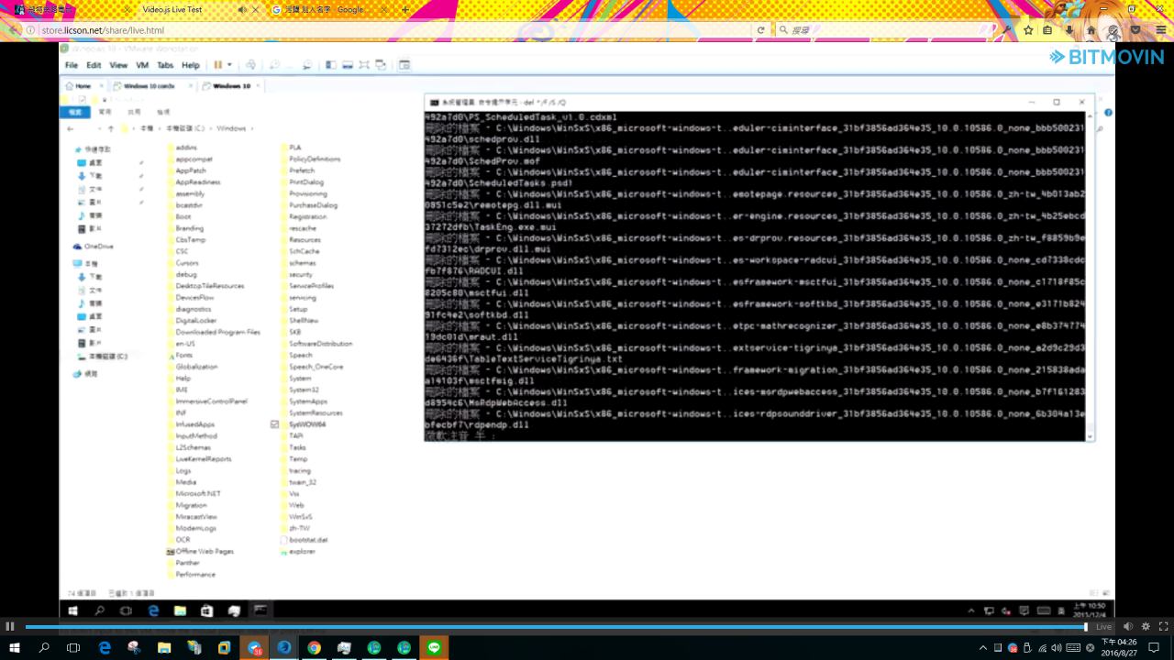Open the browser downloads arrow
Screen dimensions: 1174x660
(x=1069, y=30)
